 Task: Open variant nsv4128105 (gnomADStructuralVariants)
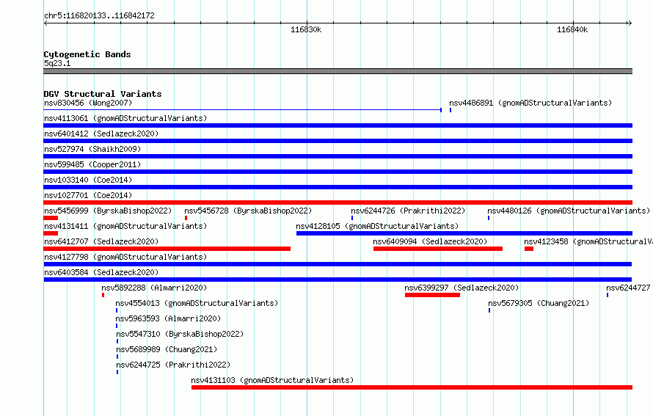377,226
